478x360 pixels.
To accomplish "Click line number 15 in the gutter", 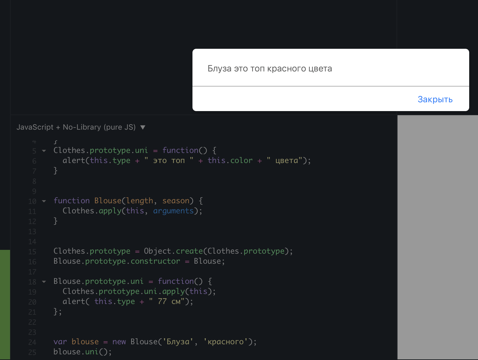I will pyautogui.click(x=32, y=251).
